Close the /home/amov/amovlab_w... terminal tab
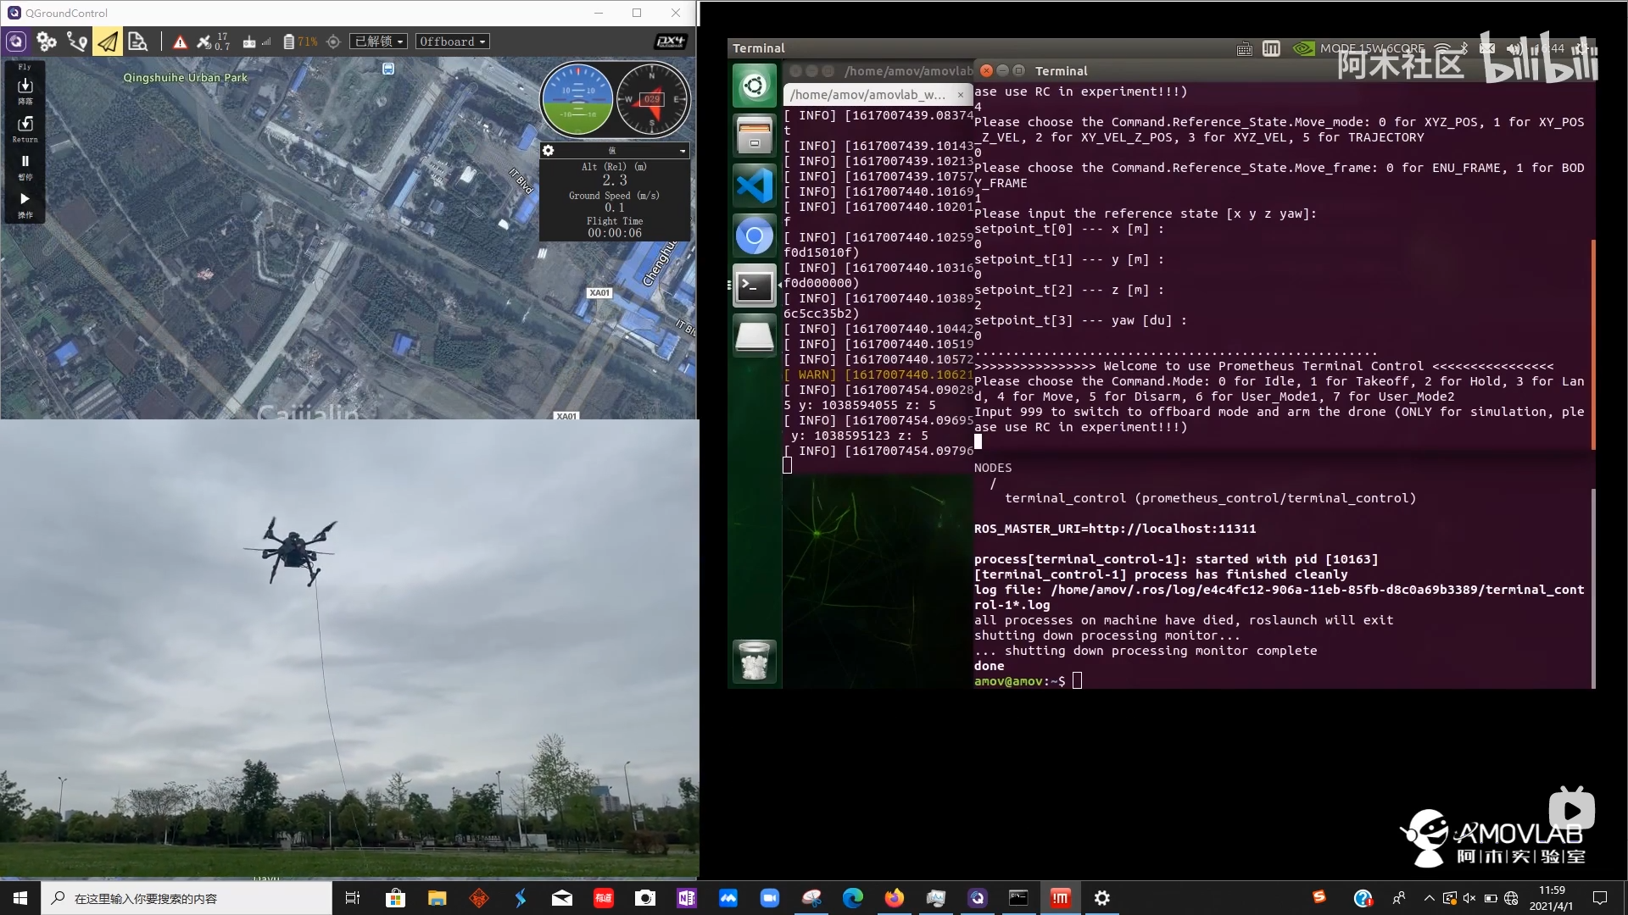 click(x=960, y=95)
